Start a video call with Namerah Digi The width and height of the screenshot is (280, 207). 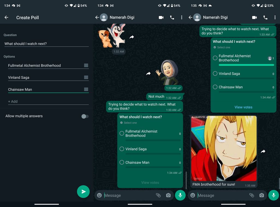point(254,17)
